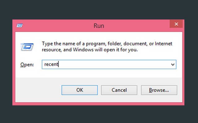
Task: Click the "Run" title text
Action: 99,26
